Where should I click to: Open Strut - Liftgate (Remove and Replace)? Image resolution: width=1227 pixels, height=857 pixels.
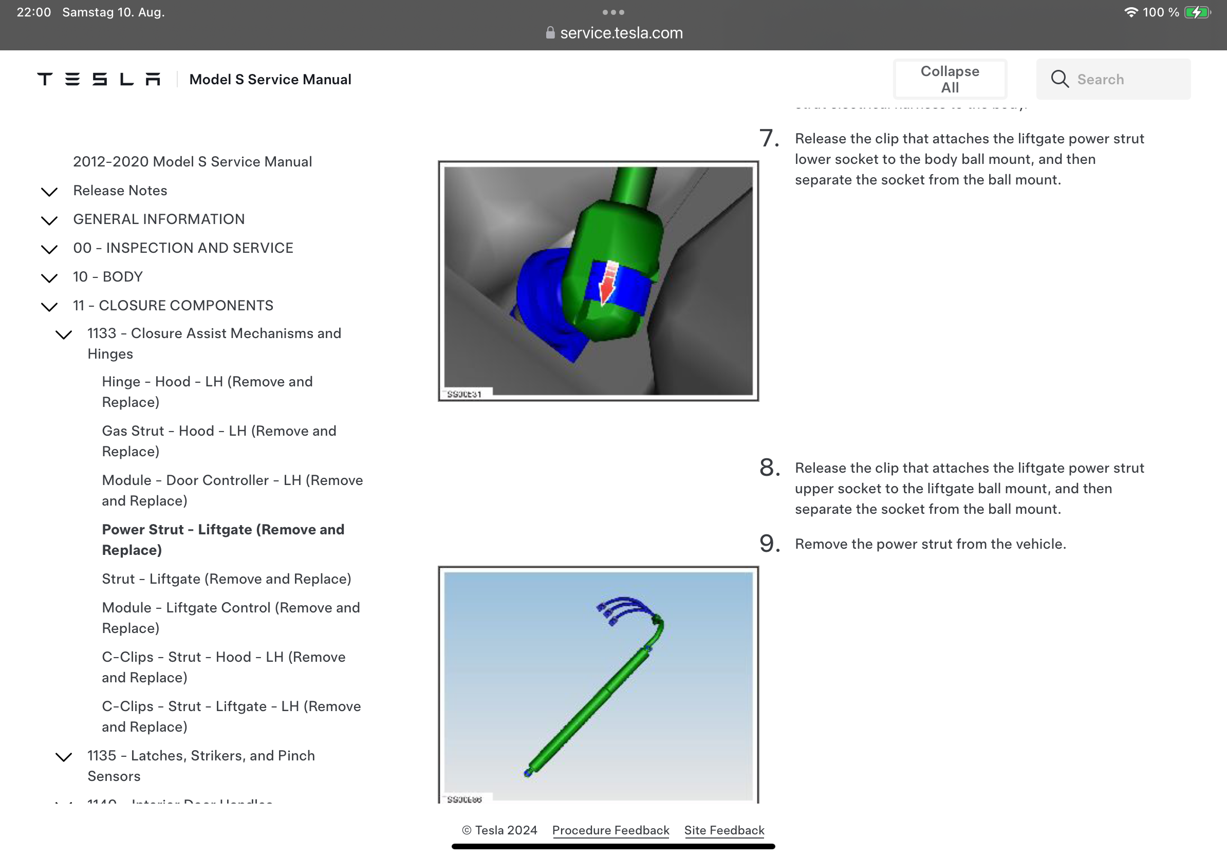[227, 579]
